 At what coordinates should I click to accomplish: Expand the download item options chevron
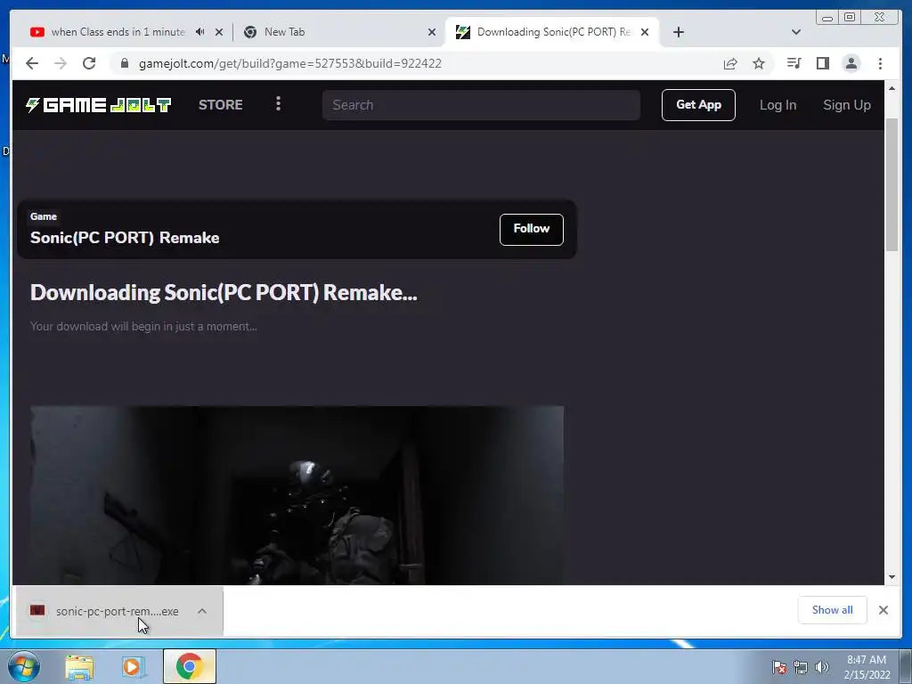pos(202,611)
